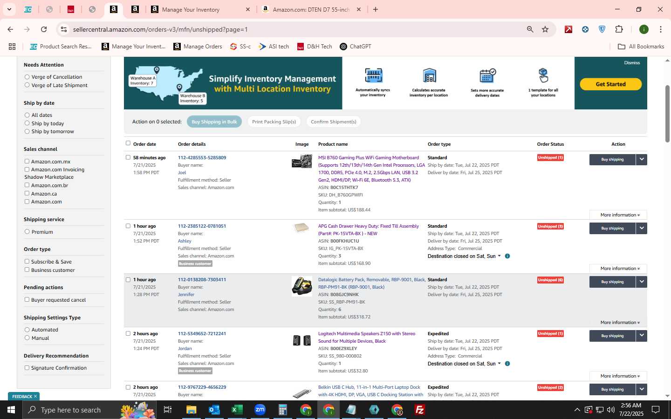Image resolution: width=671 pixels, height=419 pixels.
Task: Expand dropdown next to Logitech Buy shipping
Action: [642, 336]
